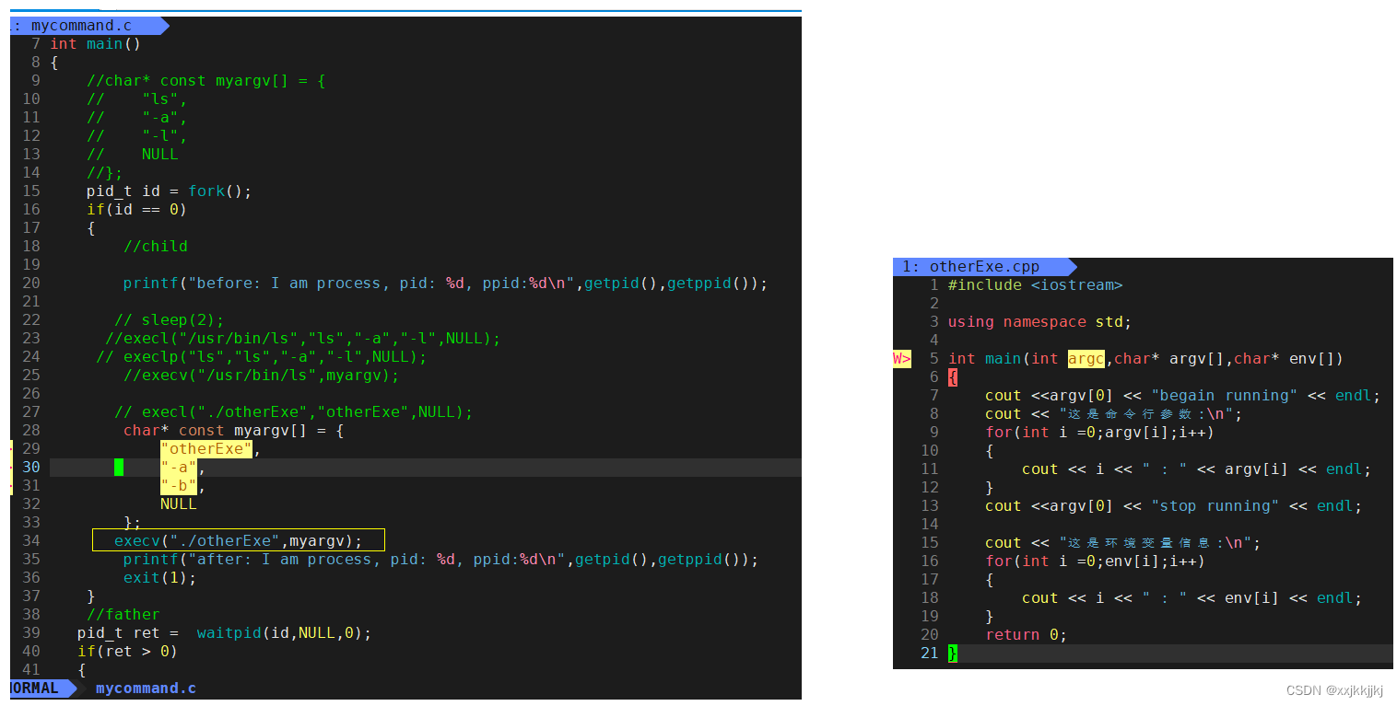Click 'cout << i << " : " << argv[i]' line
Screen dimensions: 1397x706
[1196, 469]
